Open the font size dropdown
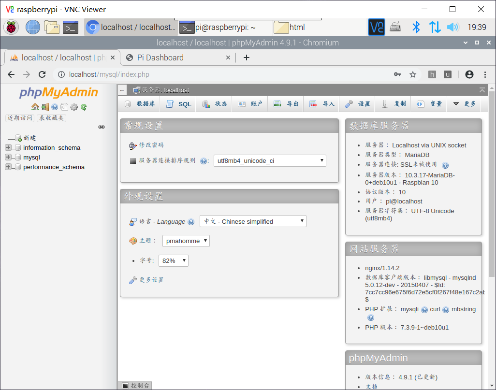The image size is (496, 390). tap(174, 260)
